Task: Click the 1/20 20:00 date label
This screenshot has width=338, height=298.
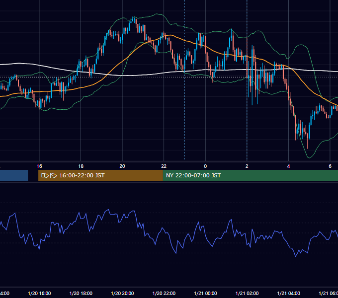Action: [x=122, y=293]
